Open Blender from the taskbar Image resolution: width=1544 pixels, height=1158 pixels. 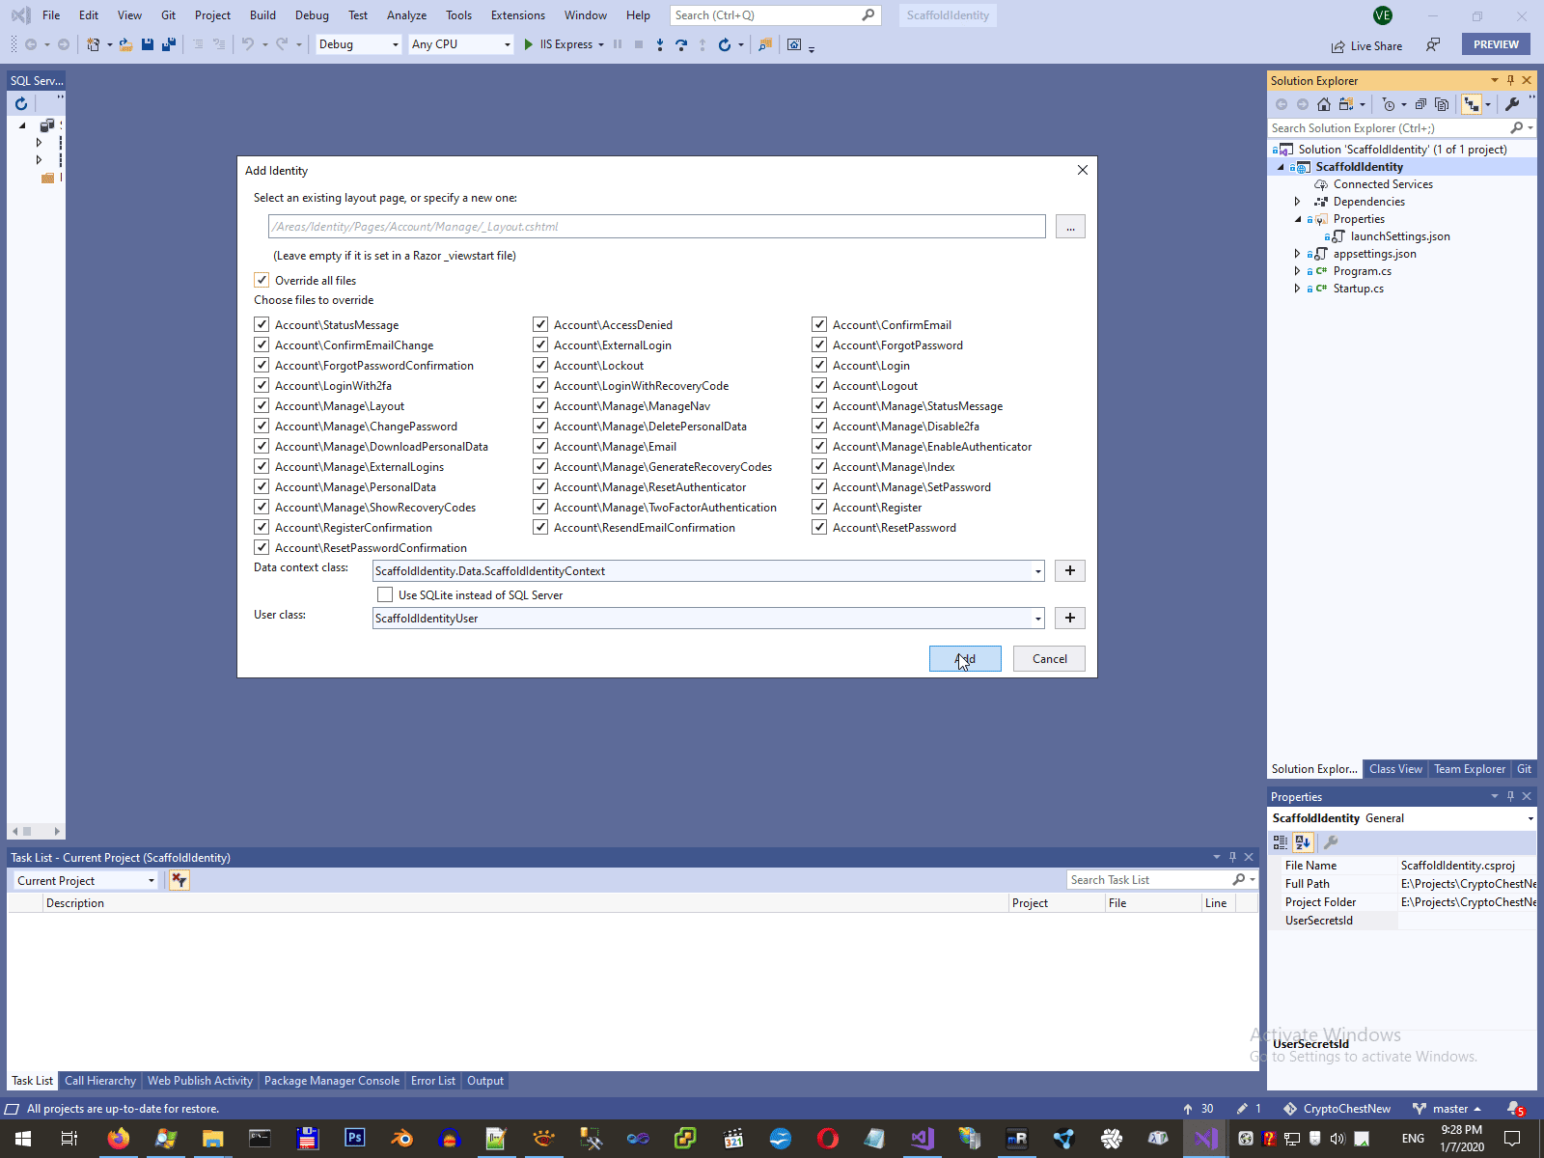tap(402, 1139)
